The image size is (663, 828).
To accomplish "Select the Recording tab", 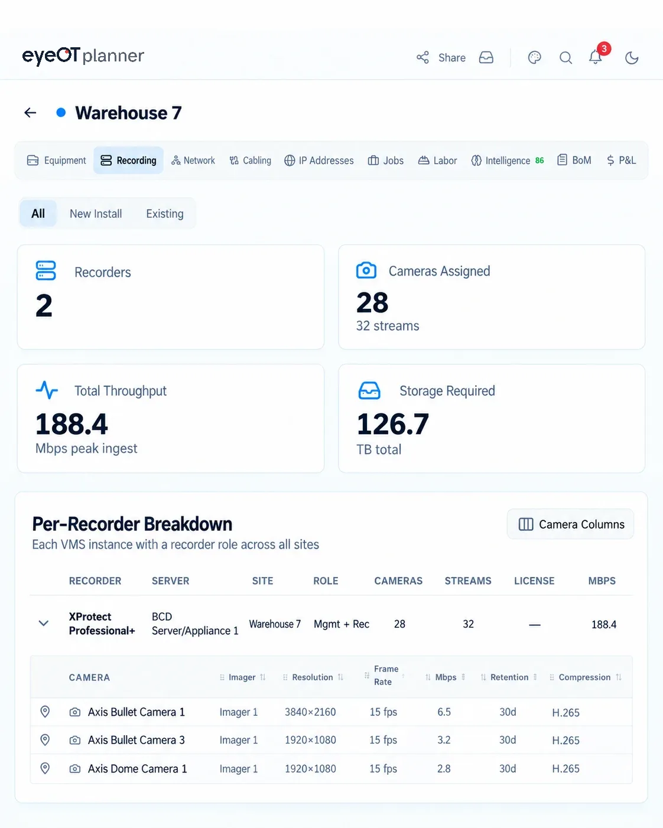I will click(128, 161).
